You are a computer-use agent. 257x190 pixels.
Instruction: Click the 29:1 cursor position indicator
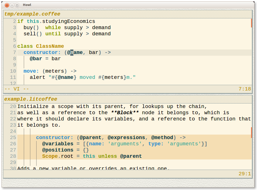tap(245, 174)
